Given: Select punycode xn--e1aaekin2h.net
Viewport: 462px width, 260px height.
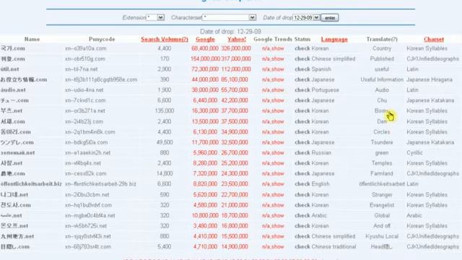Looking at the screenshot, I should [87, 152].
